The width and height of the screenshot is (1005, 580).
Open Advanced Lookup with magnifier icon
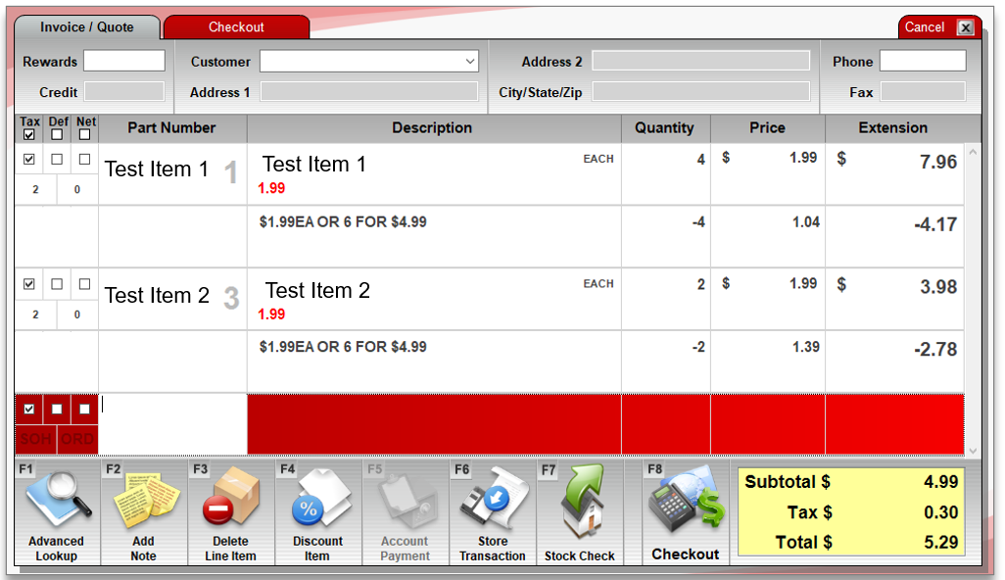click(x=56, y=501)
